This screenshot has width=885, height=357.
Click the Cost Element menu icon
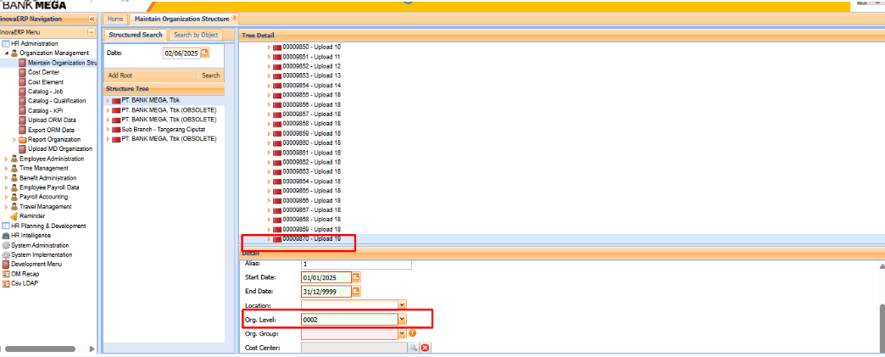pos(23,82)
